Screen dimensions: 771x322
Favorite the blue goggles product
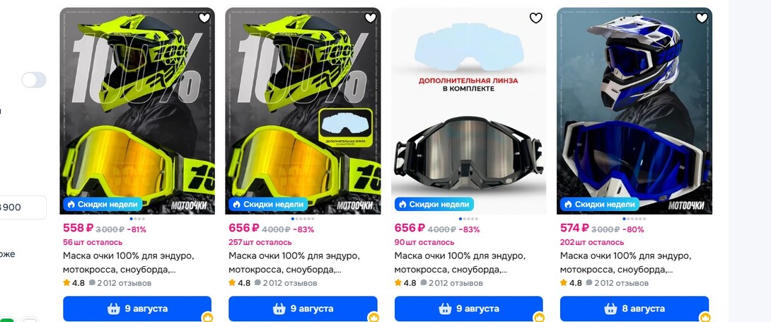pyautogui.click(x=702, y=18)
